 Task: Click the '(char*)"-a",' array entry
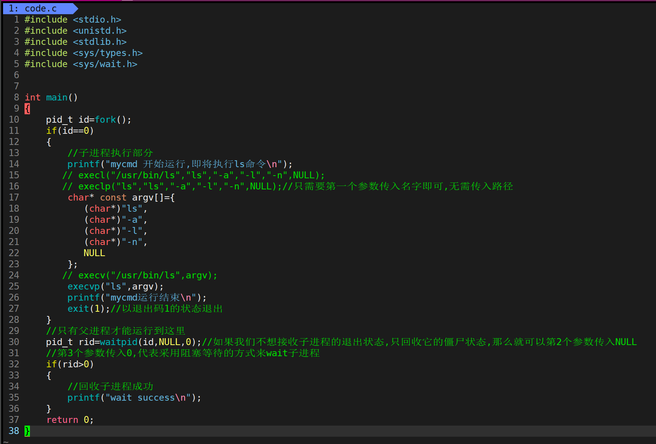pos(115,220)
